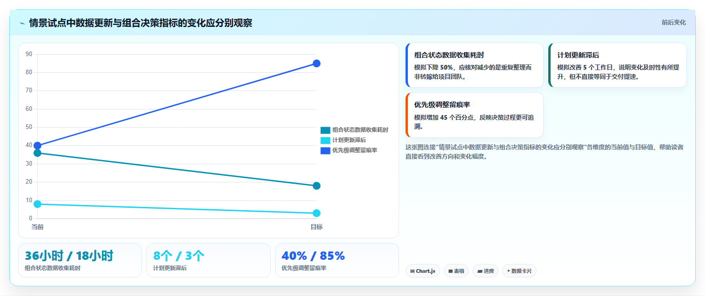Click the 目标 x-axis label
Image resolution: width=705 pixels, height=296 pixels.
coord(317,227)
